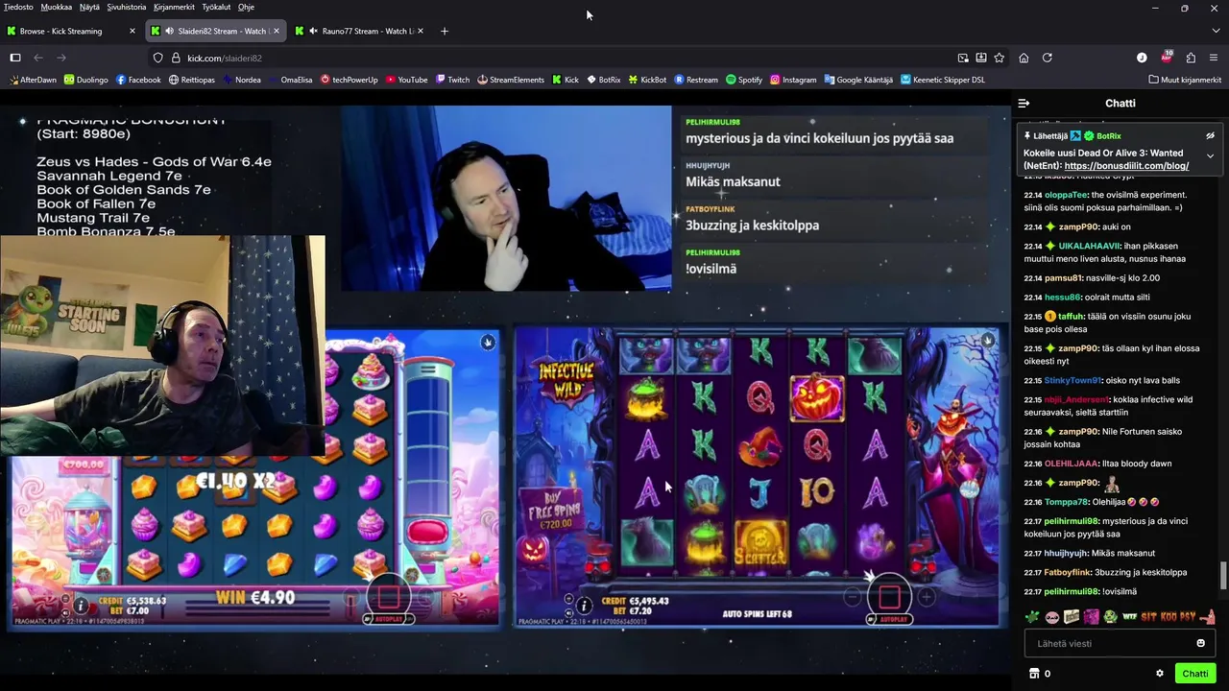Insert the WTF emote
This screenshot has height=691, width=1229.
click(1128, 617)
